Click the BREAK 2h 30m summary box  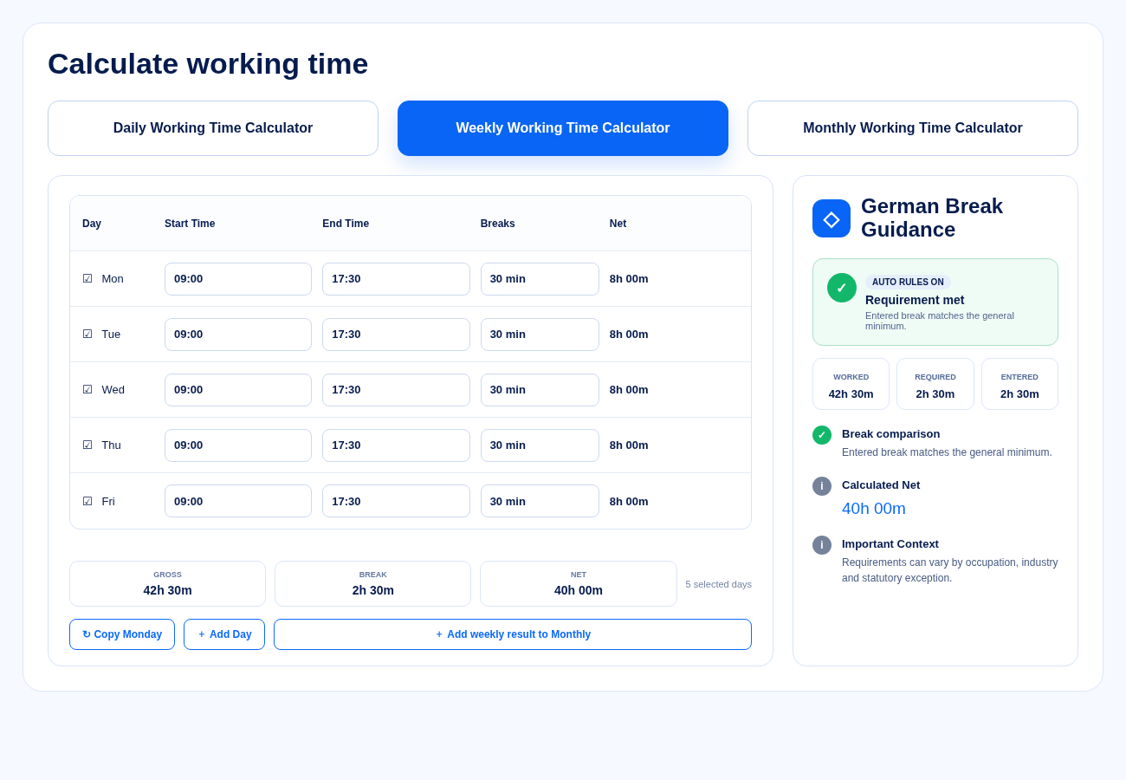(x=372, y=583)
